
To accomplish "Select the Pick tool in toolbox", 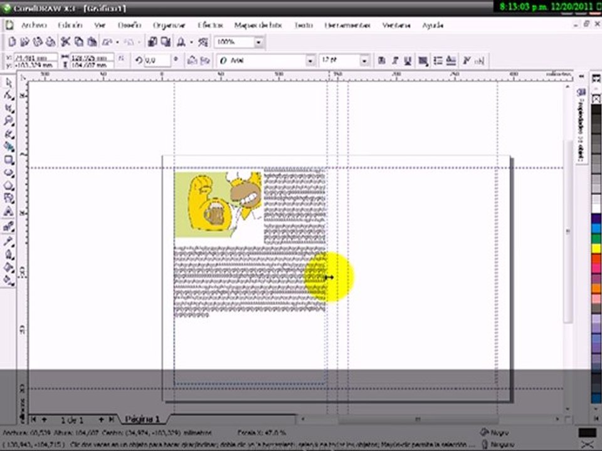I will [8, 82].
